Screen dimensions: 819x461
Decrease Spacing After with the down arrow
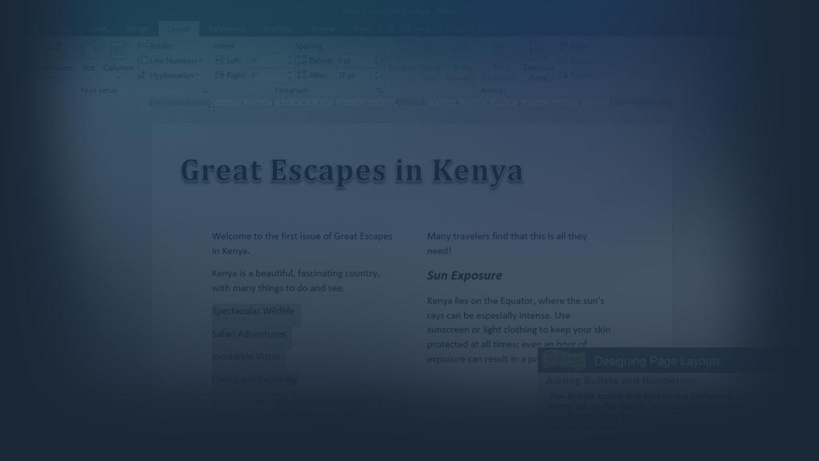[x=376, y=78]
